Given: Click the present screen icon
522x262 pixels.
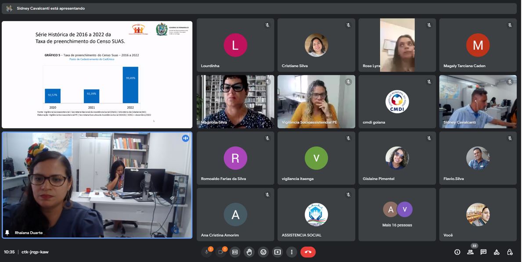Looking at the screenshot, I should click(277, 252).
